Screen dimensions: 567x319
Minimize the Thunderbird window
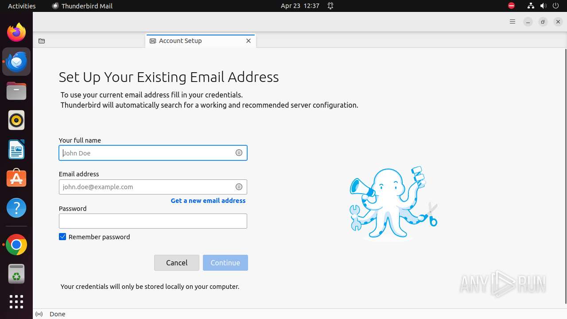(x=528, y=22)
